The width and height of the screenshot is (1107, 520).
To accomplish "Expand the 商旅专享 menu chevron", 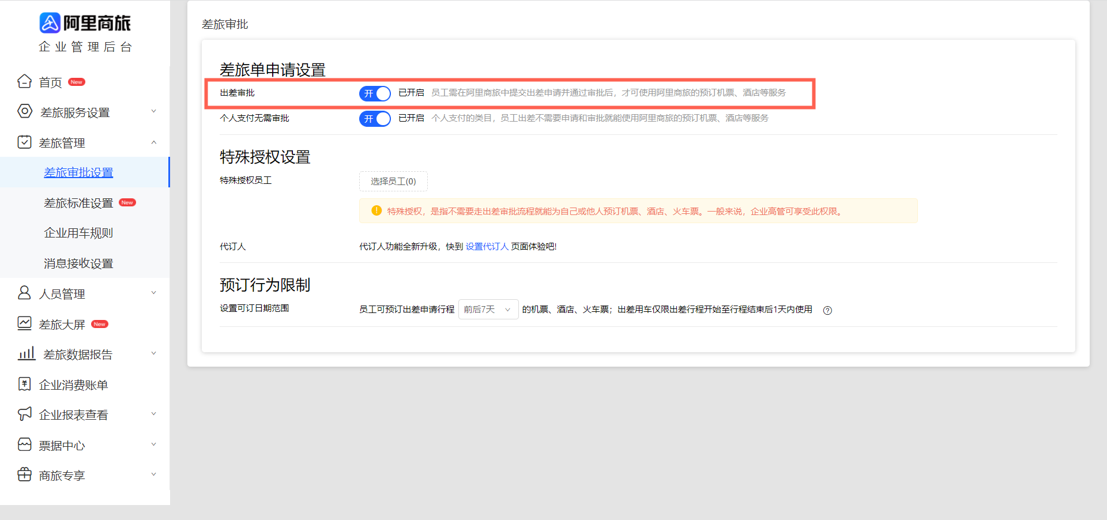I will [154, 474].
